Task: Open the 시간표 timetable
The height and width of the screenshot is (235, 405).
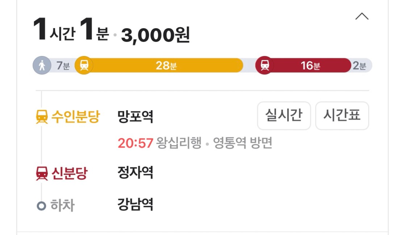Action: 342,115
